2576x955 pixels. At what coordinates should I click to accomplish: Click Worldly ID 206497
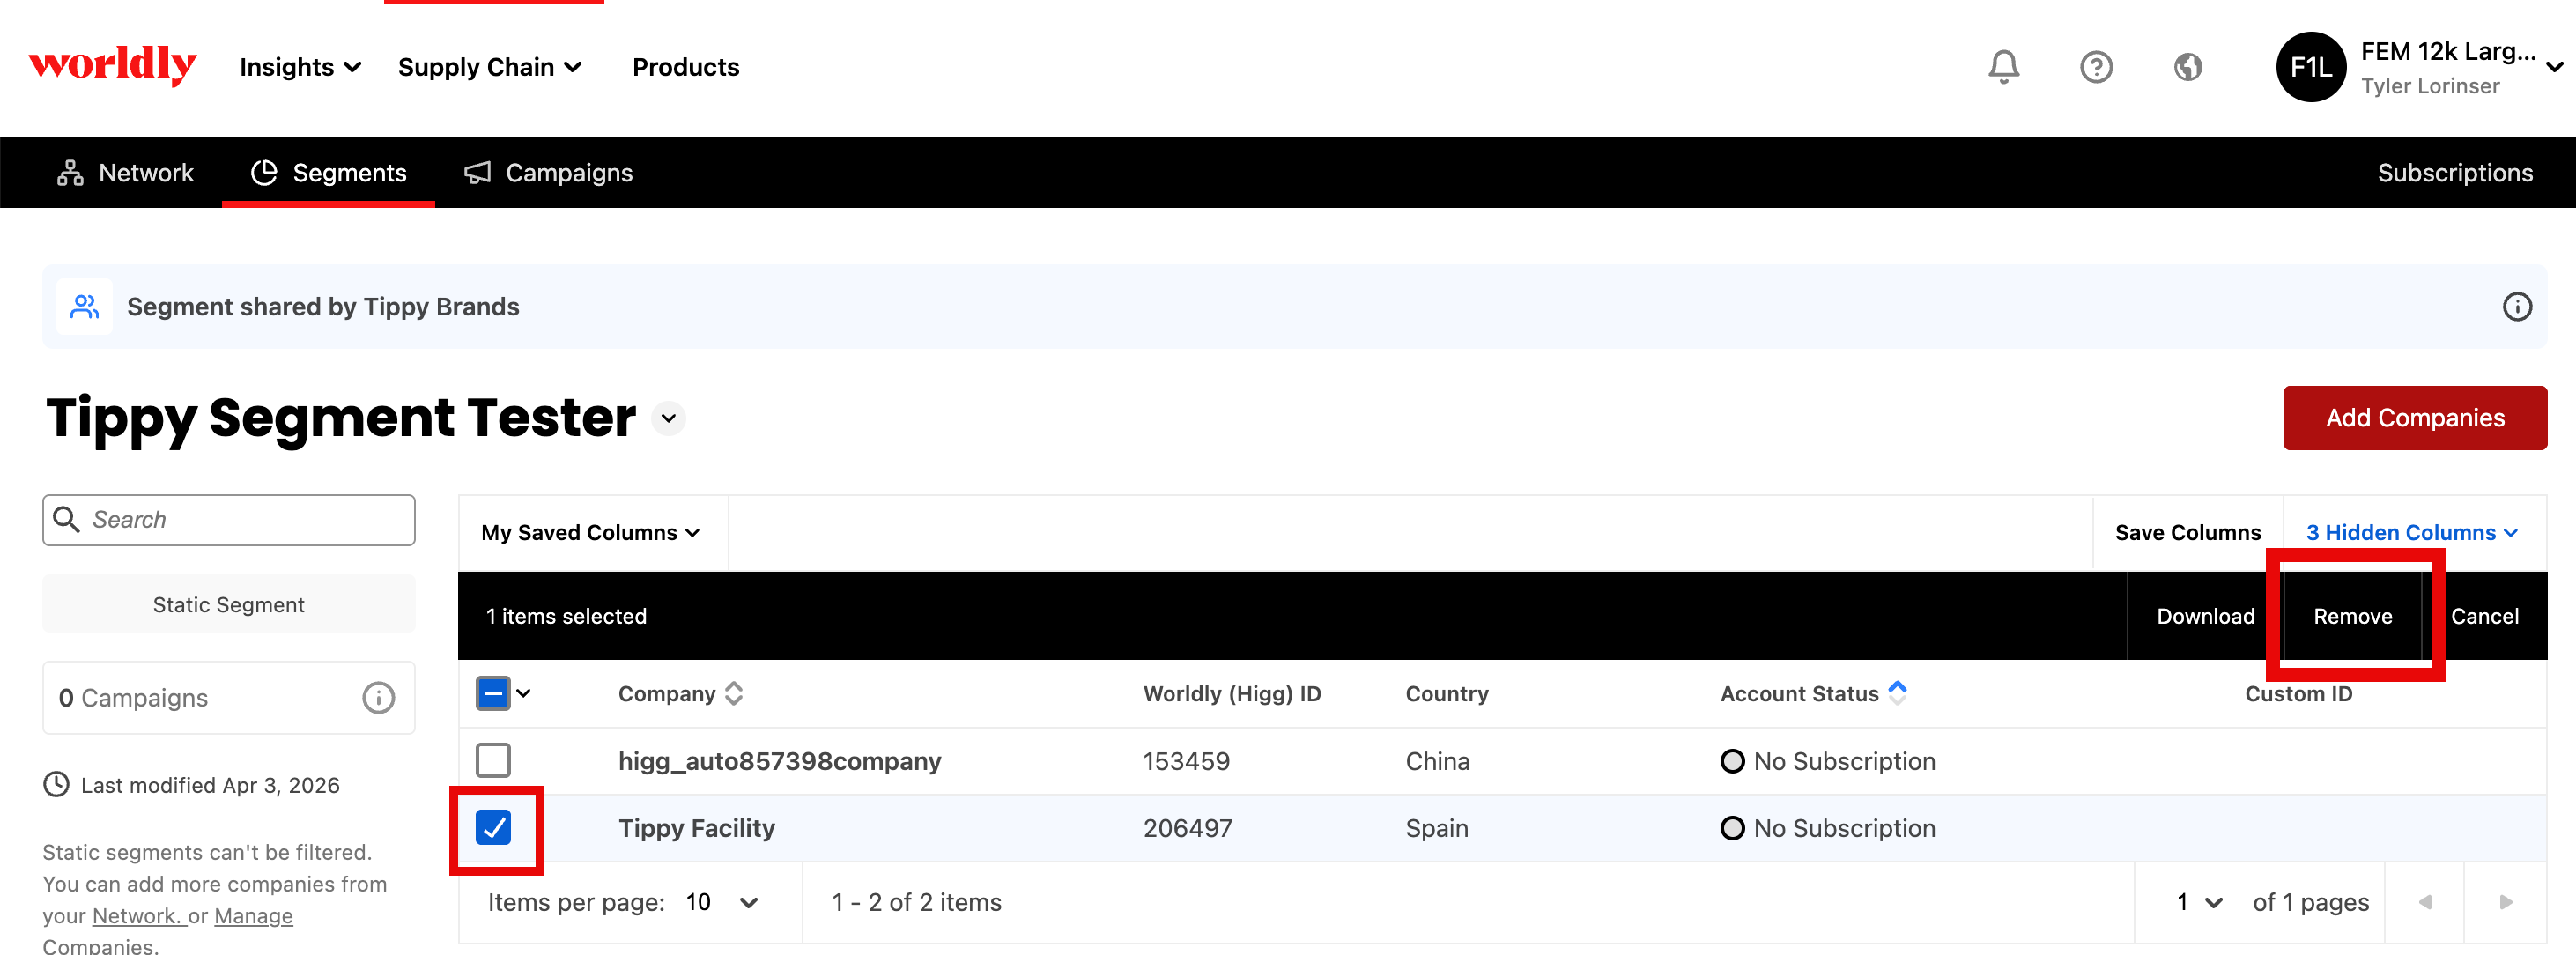[x=1187, y=828]
